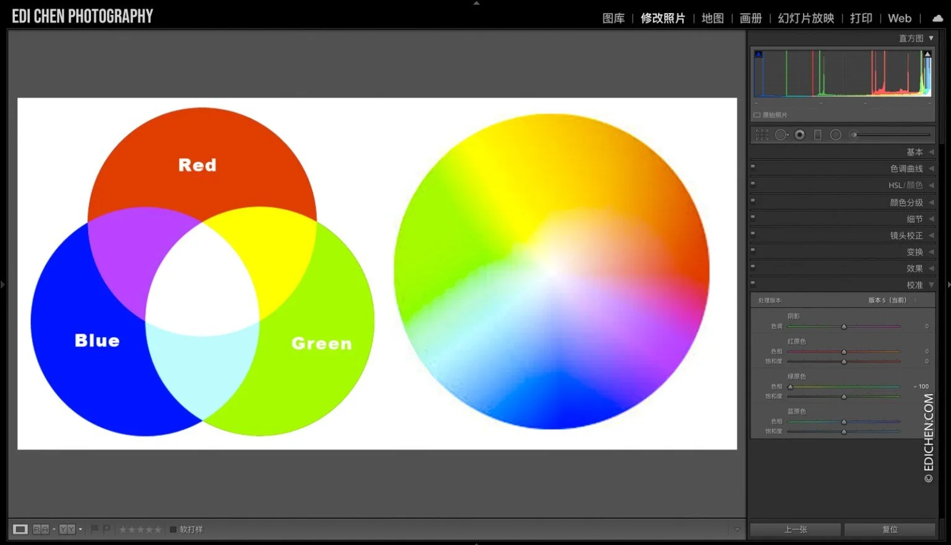
Task: Toggle shadow clipping indicator in histogram
Action: pos(758,54)
